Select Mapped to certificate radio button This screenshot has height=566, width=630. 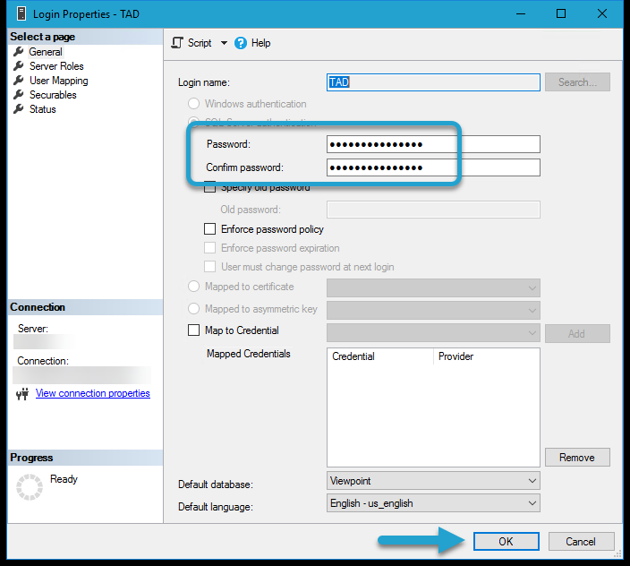click(193, 287)
